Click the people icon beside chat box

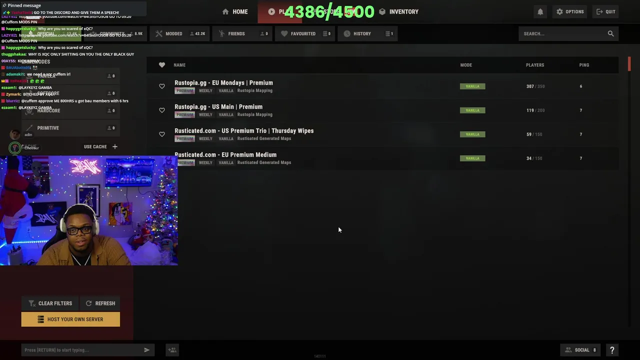(172, 350)
